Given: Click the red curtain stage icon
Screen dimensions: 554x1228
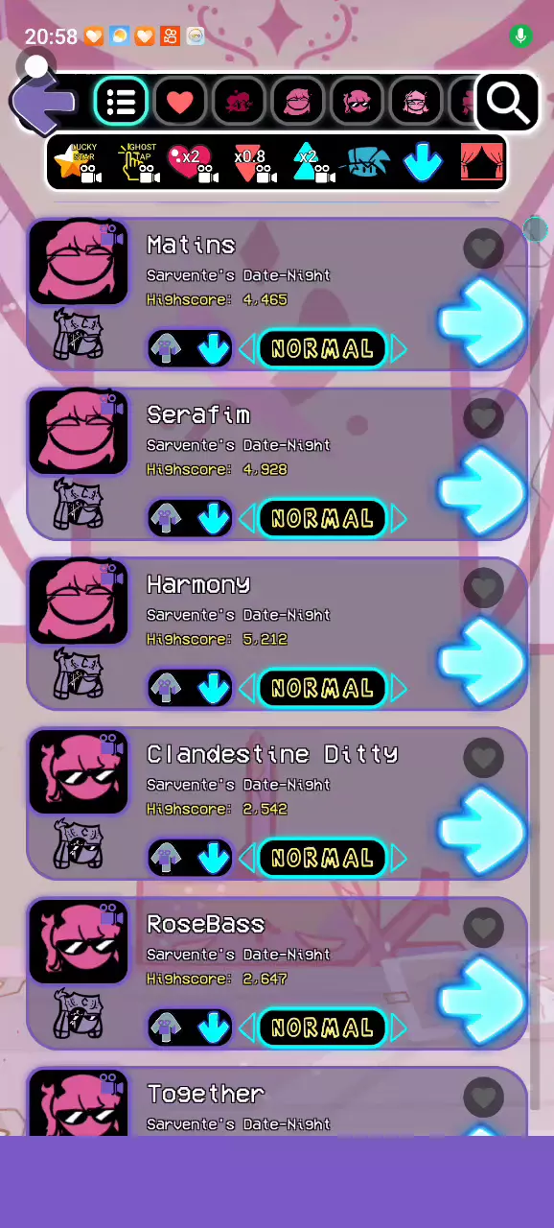Looking at the screenshot, I should pos(481,163).
